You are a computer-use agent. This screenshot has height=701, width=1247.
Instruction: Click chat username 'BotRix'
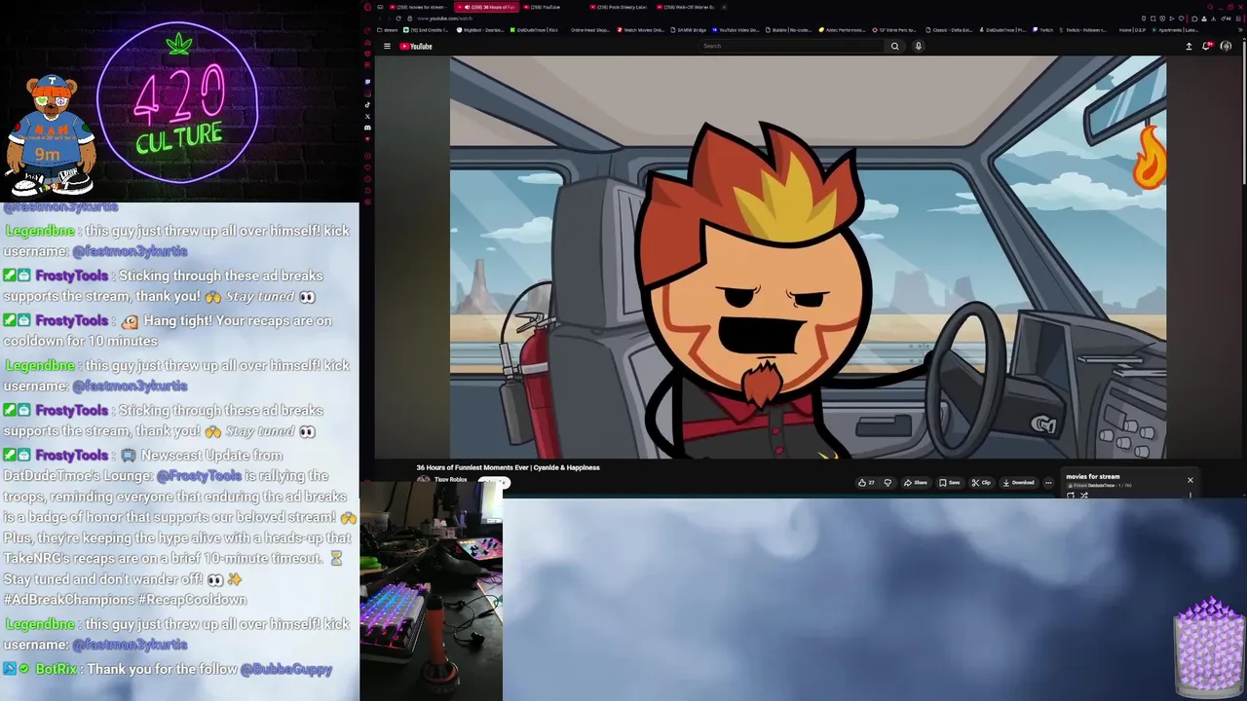[x=56, y=669]
